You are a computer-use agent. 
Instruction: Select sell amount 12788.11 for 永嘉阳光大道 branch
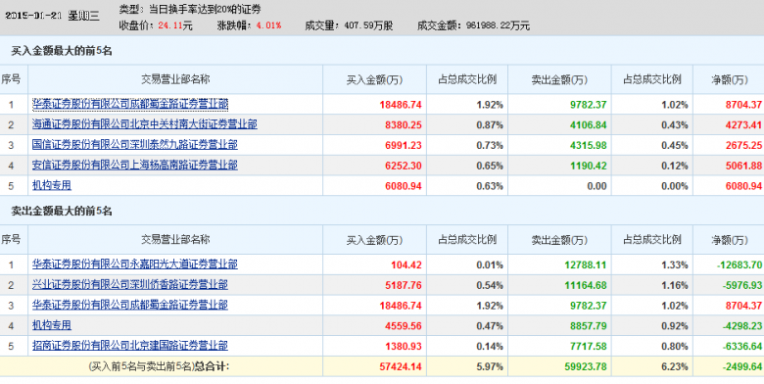586,265
